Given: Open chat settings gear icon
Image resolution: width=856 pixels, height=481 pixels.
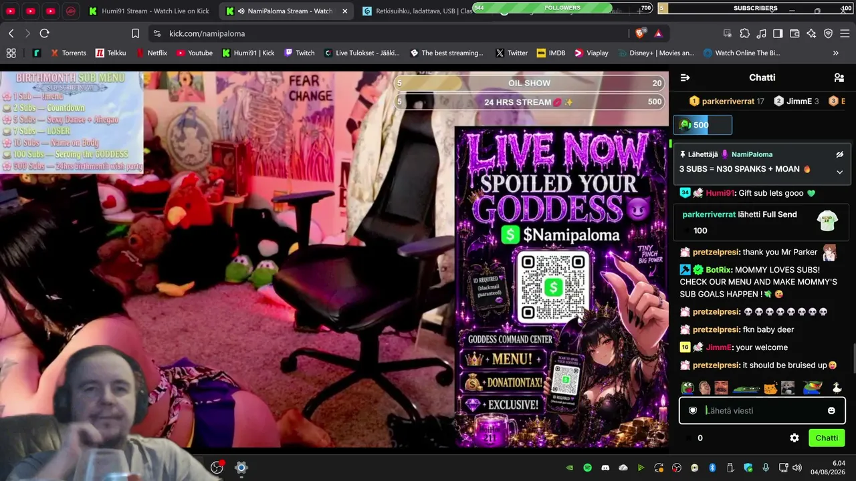Looking at the screenshot, I should [x=794, y=438].
